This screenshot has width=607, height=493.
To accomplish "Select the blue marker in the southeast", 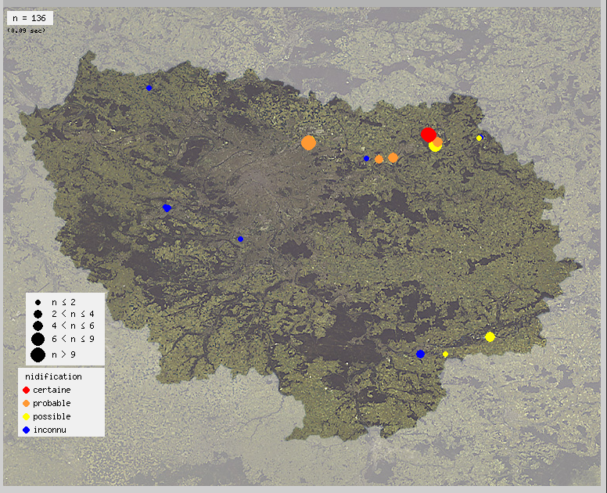I will pyautogui.click(x=420, y=354).
